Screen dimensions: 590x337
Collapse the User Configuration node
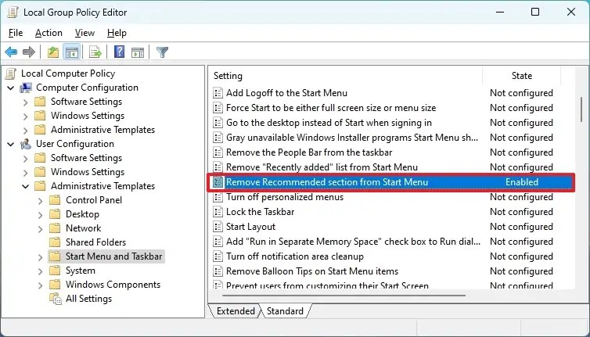(x=11, y=144)
